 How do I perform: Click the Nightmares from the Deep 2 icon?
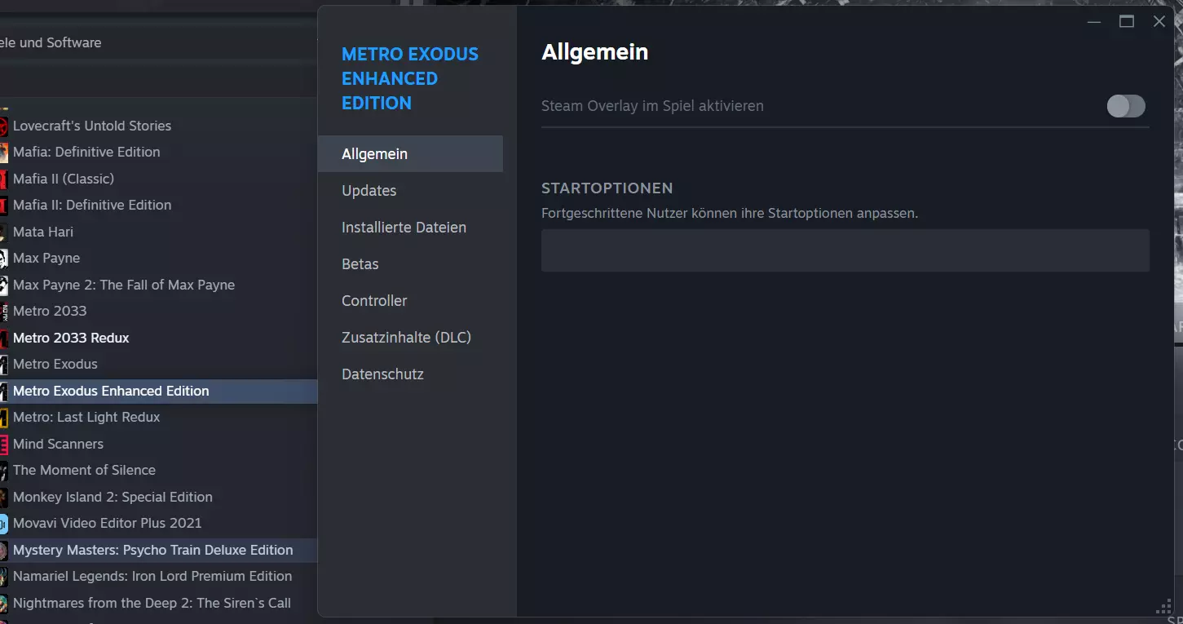click(x=3, y=603)
